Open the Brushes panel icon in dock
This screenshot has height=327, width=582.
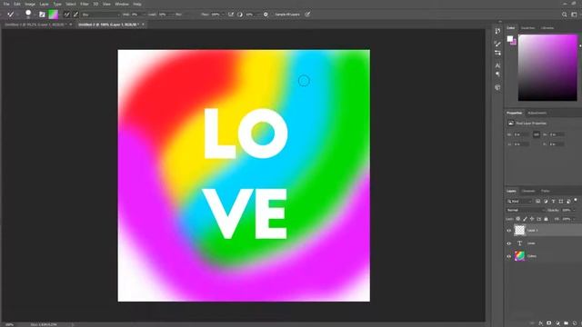(x=497, y=45)
